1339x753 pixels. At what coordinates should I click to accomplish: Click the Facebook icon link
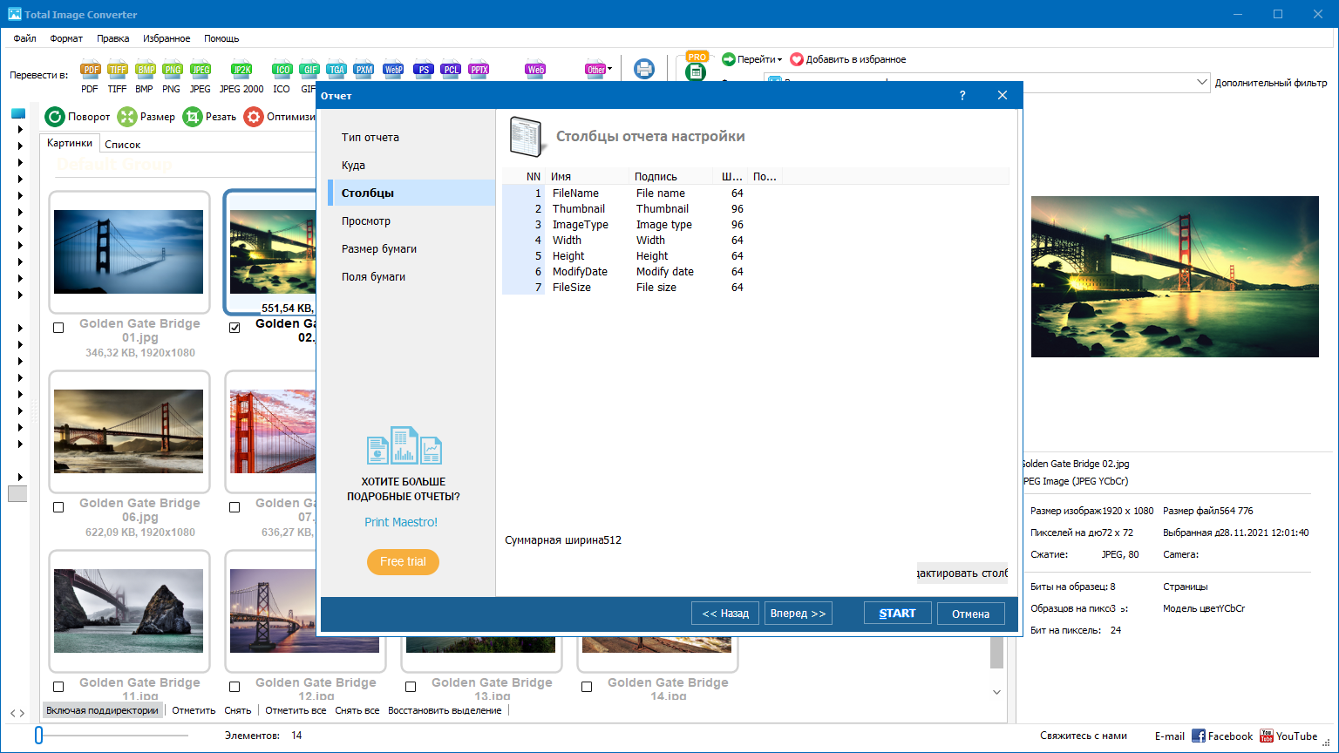(1199, 736)
